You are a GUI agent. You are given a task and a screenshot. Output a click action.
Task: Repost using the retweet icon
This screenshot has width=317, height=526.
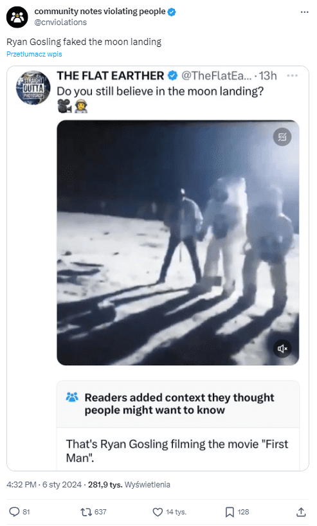tap(86, 512)
